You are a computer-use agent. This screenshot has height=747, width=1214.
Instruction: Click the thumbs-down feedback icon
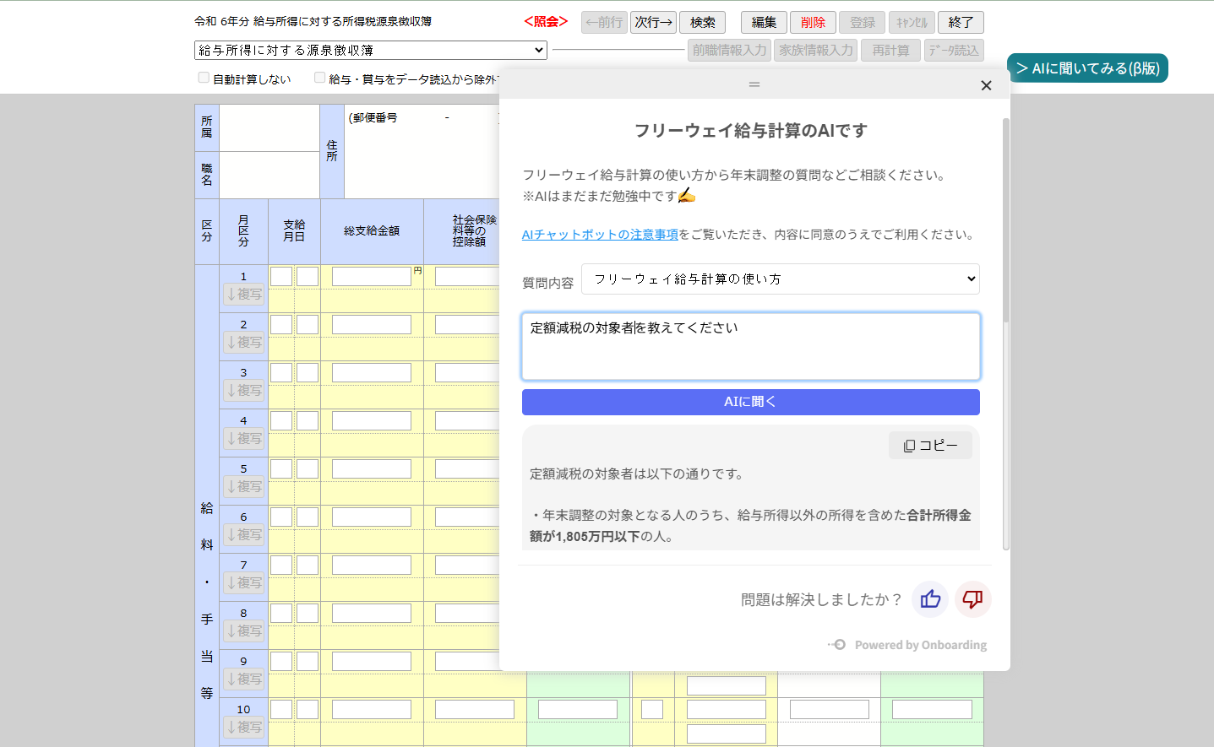pyautogui.click(x=973, y=599)
